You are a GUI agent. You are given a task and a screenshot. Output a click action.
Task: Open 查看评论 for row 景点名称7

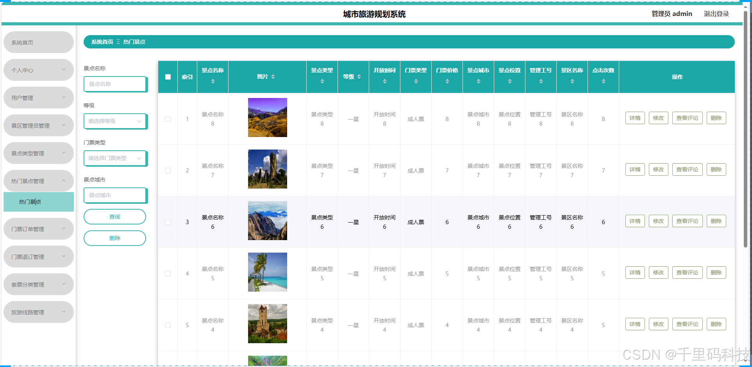(688, 169)
